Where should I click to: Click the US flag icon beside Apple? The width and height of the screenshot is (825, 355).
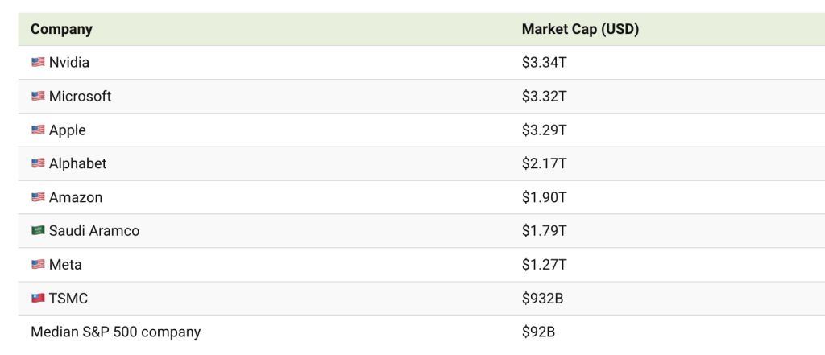point(38,130)
